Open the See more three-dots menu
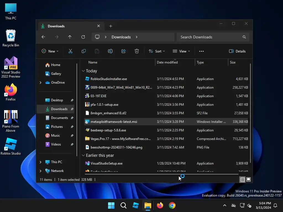The image size is (283, 212). tap(201, 51)
